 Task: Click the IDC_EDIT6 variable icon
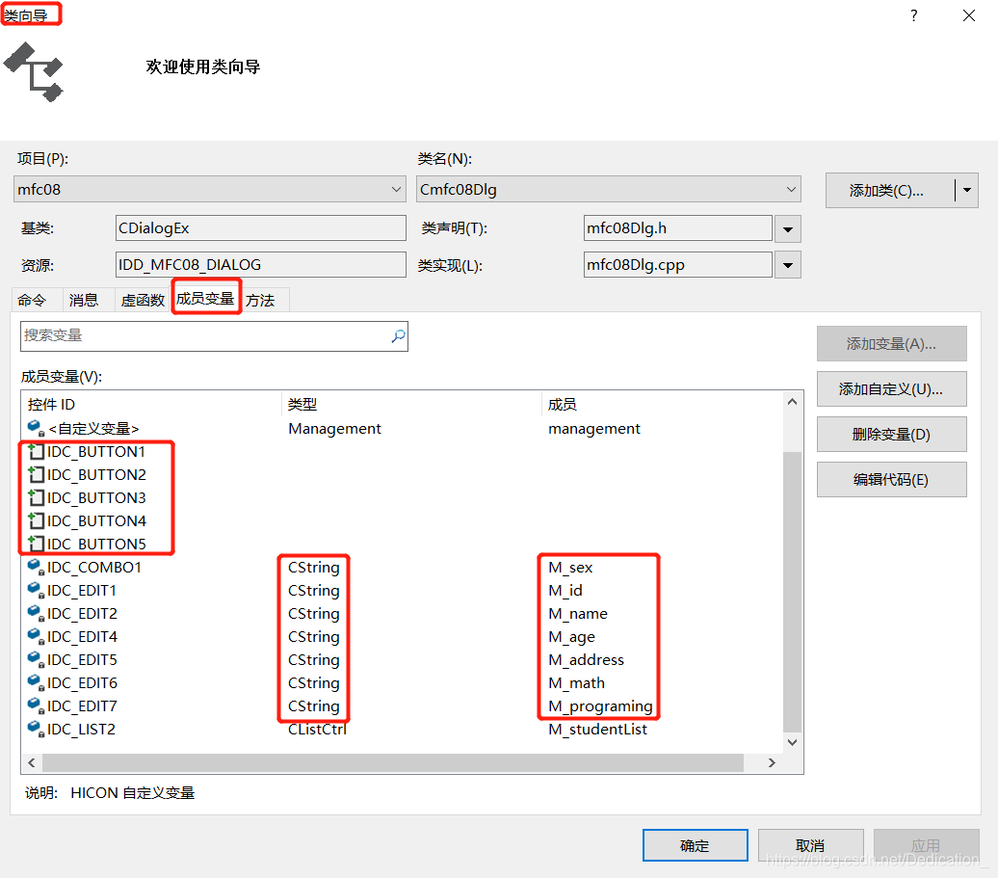pos(36,682)
